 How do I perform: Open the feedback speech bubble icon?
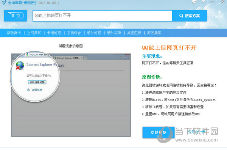(194, 2)
